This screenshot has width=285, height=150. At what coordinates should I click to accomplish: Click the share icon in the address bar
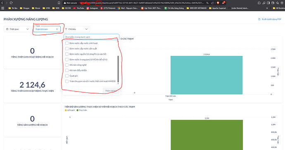point(212,3)
